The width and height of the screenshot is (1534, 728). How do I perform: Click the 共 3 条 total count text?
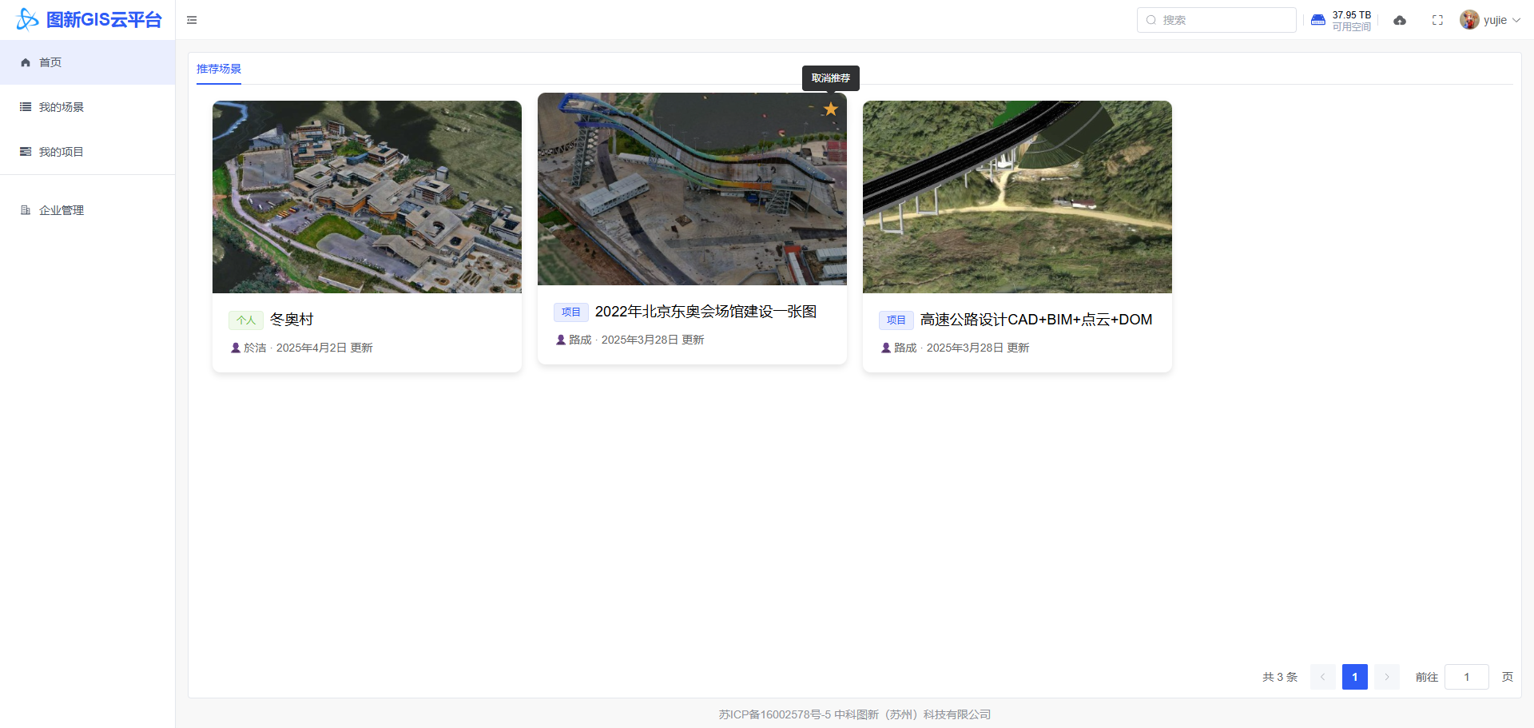pyautogui.click(x=1280, y=677)
